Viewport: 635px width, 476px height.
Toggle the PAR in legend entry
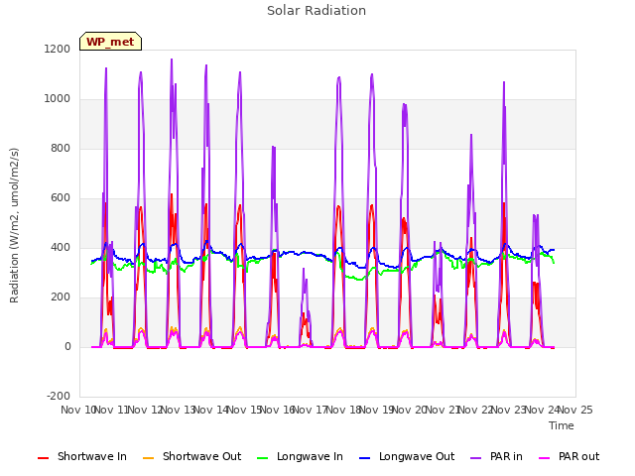tap(496, 456)
